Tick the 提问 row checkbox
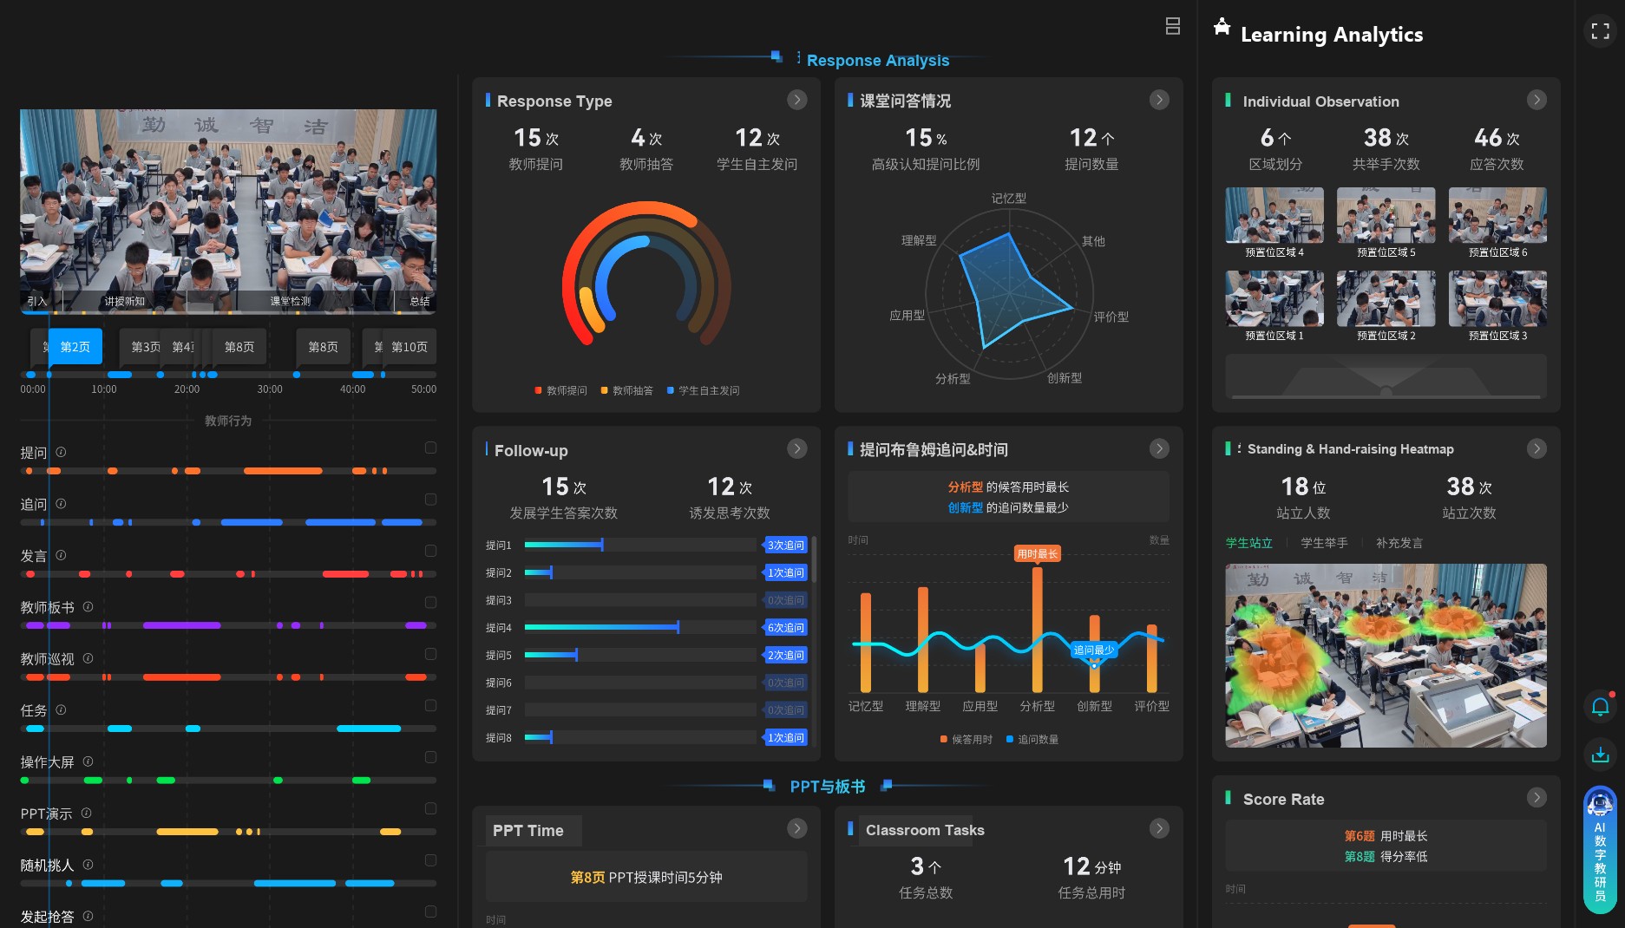1625x928 pixels. pyautogui.click(x=430, y=448)
